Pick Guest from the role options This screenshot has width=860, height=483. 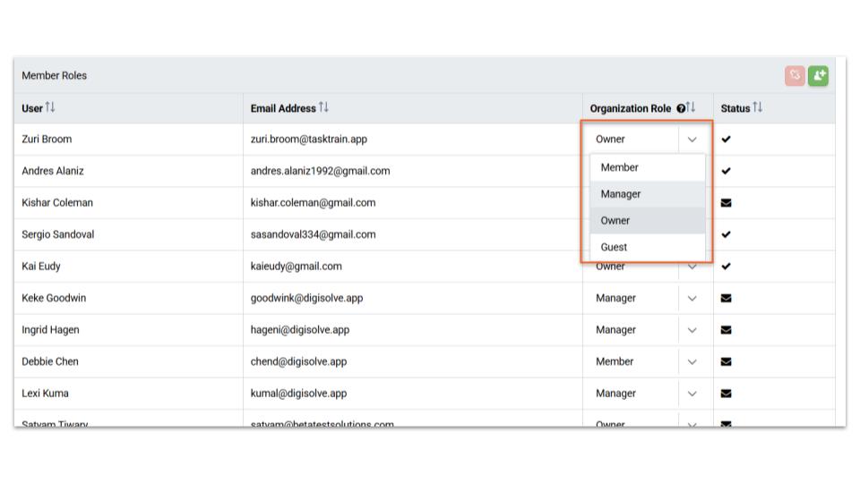point(614,247)
